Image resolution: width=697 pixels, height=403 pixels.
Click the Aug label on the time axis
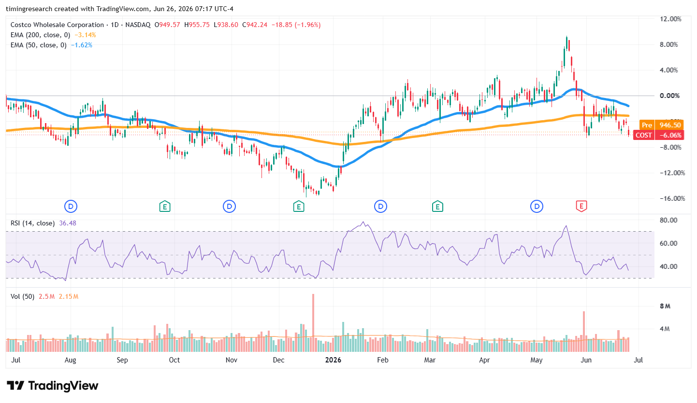pos(71,360)
